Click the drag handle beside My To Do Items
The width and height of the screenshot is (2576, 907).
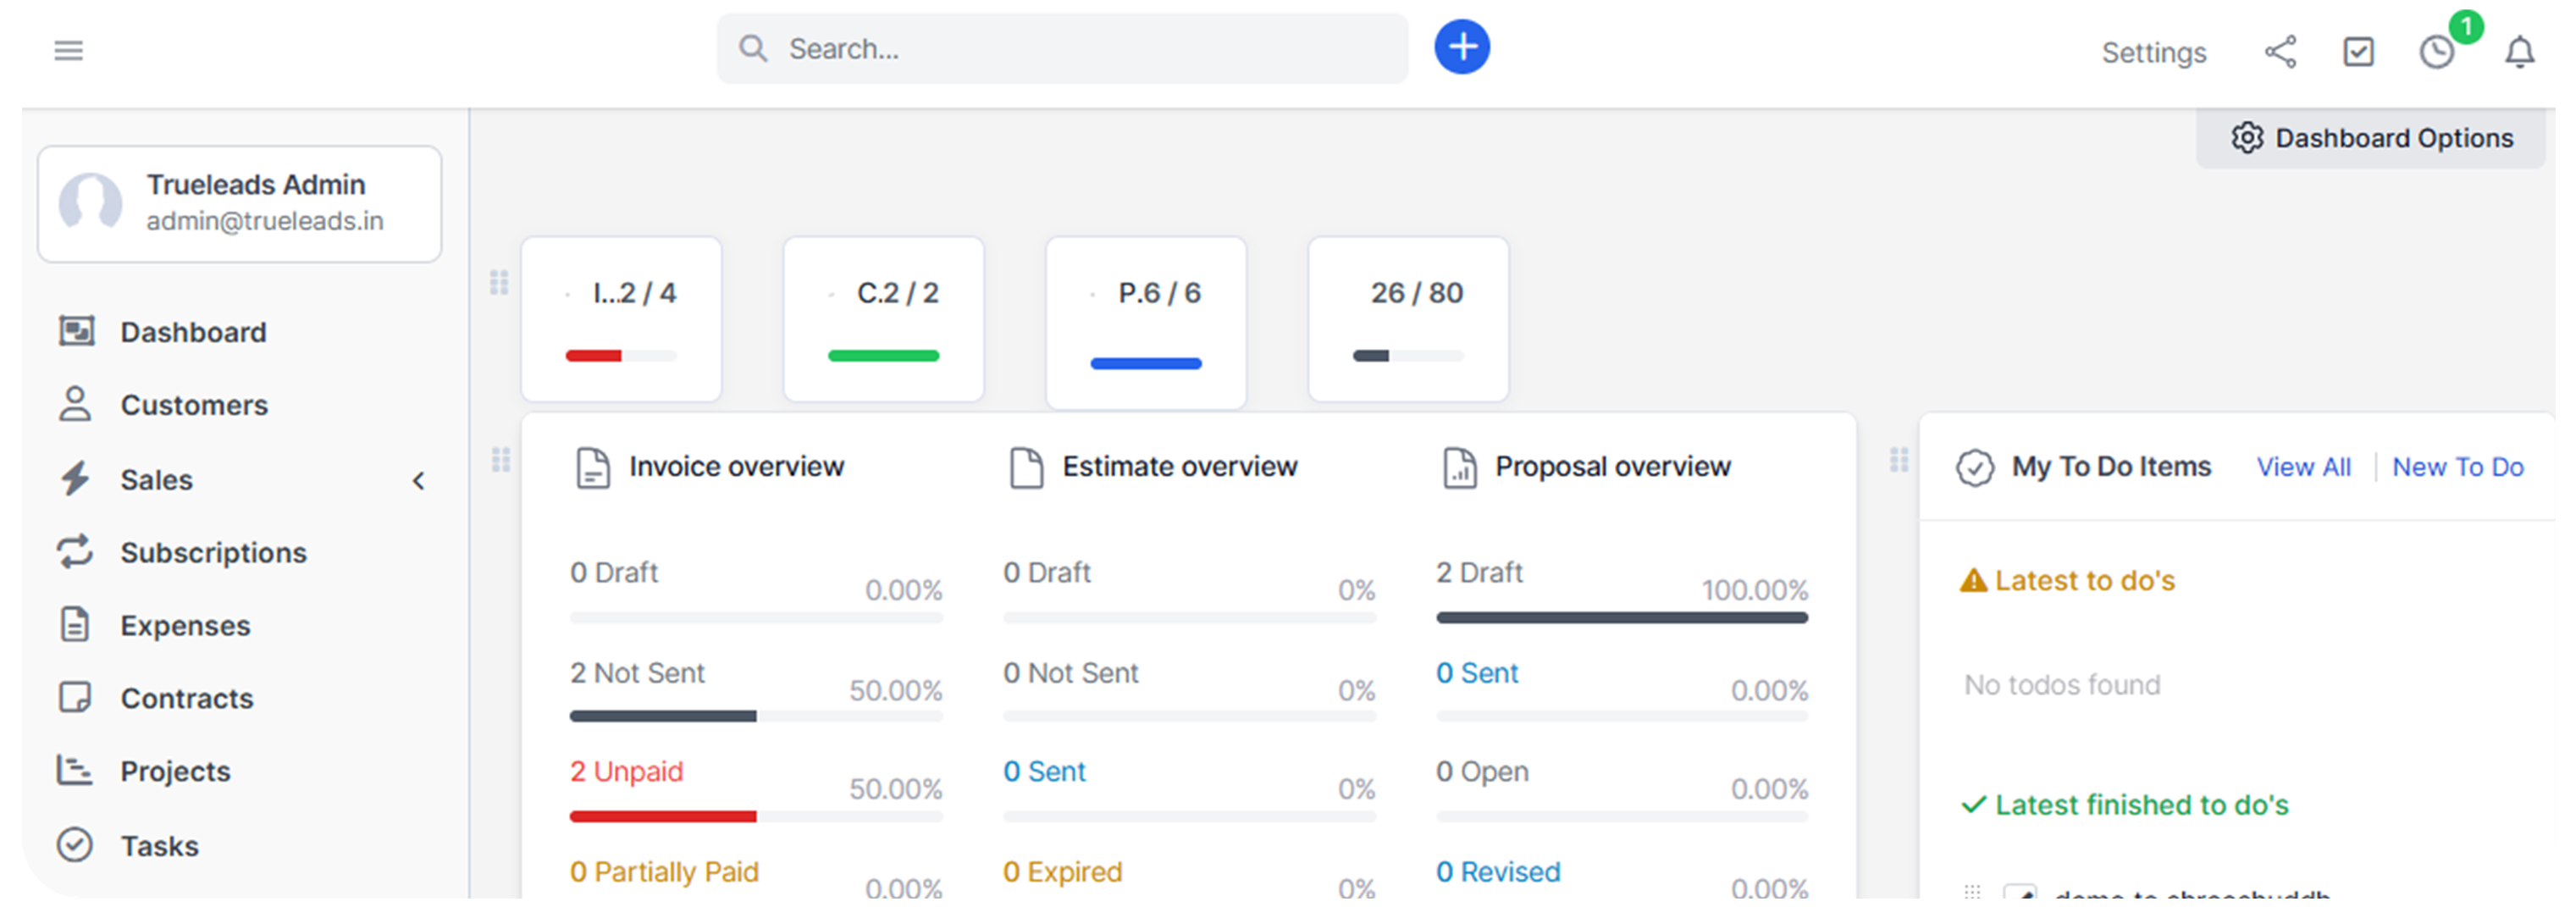coord(1899,460)
